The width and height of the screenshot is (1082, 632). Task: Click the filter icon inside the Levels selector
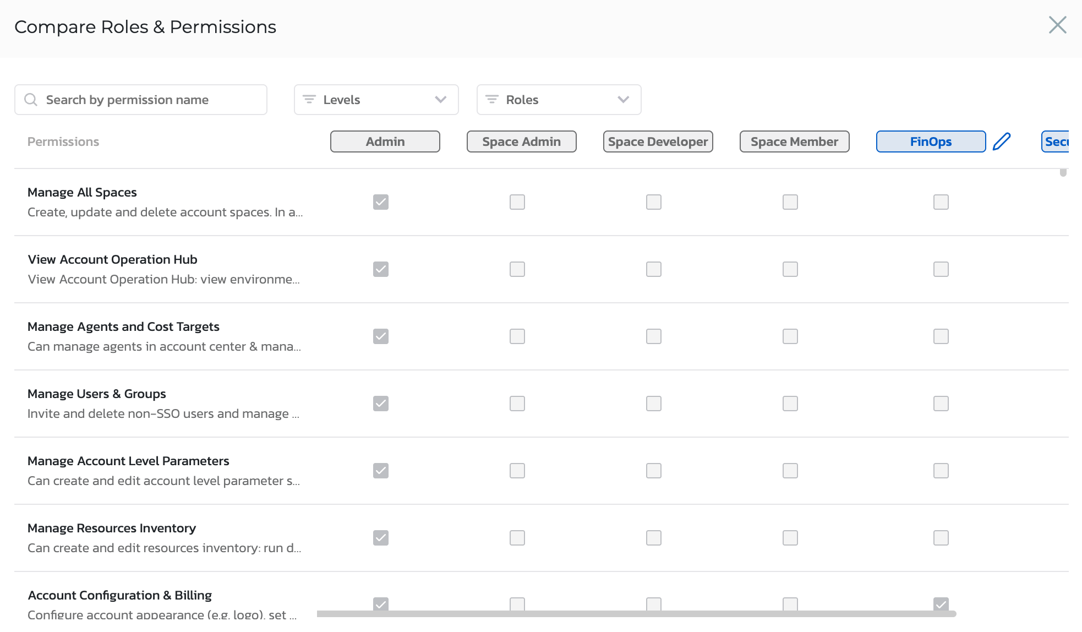[309, 100]
